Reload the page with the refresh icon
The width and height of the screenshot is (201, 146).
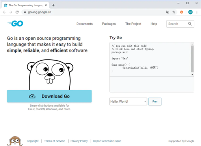click(17, 12)
